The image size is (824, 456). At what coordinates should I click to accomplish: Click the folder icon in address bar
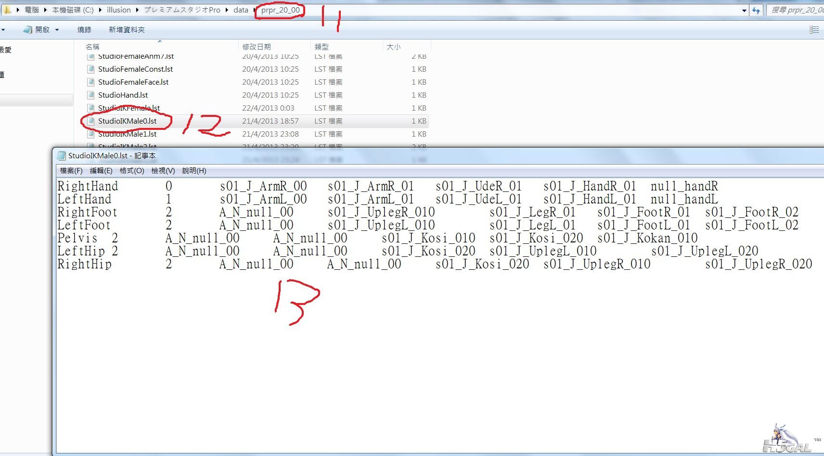(x=7, y=10)
